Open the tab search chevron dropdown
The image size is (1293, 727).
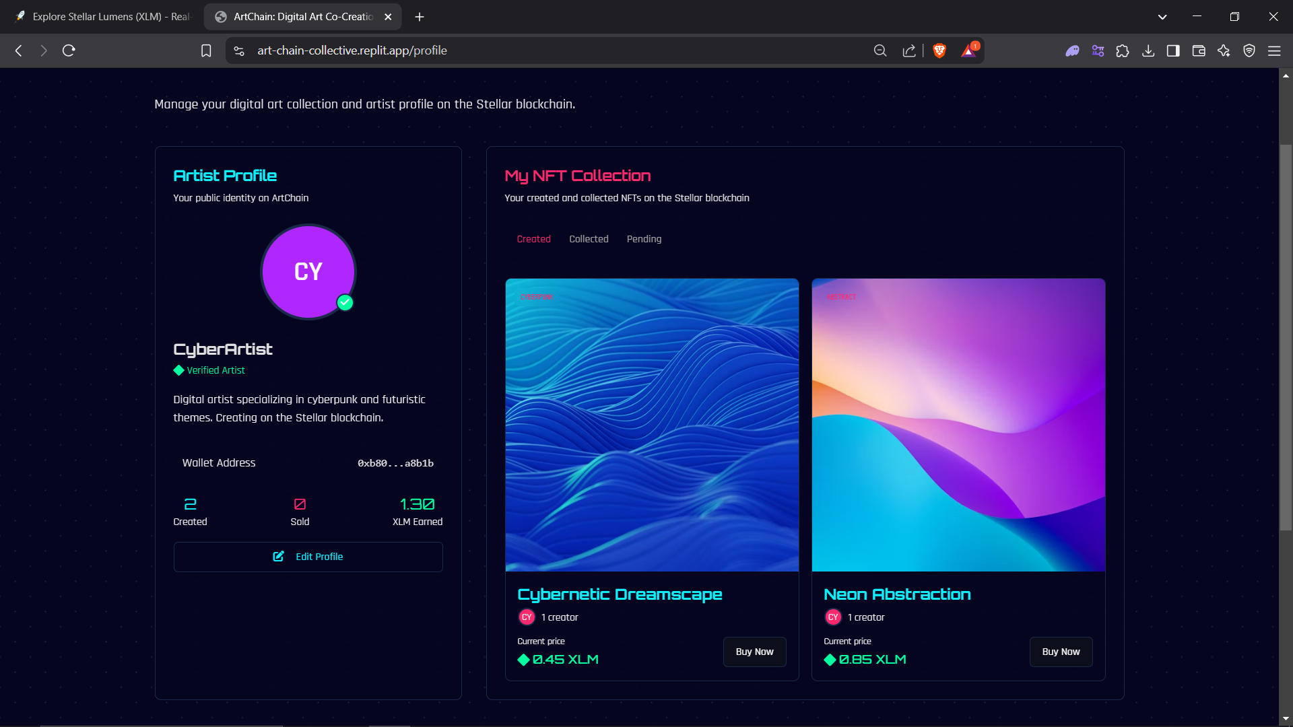1162,16
